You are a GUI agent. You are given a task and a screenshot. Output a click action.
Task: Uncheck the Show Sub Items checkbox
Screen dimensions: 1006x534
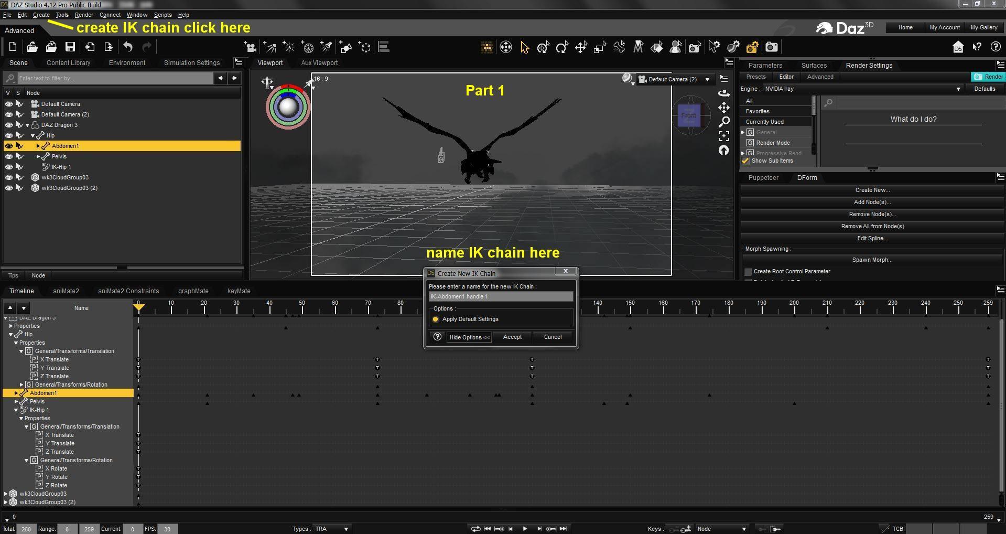(745, 161)
